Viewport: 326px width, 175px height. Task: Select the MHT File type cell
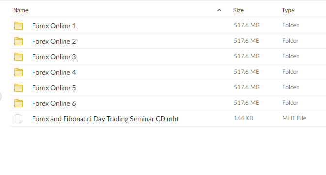(294, 118)
